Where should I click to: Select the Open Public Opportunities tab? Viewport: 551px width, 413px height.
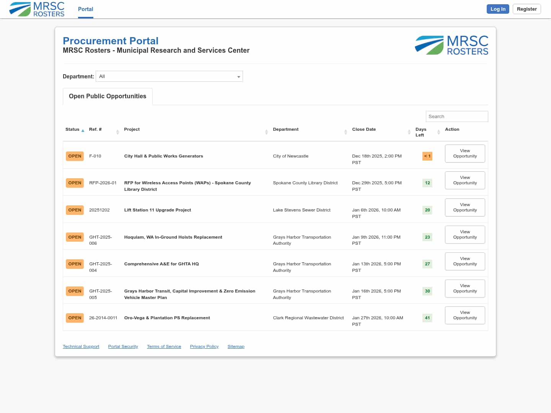tap(108, 96)
